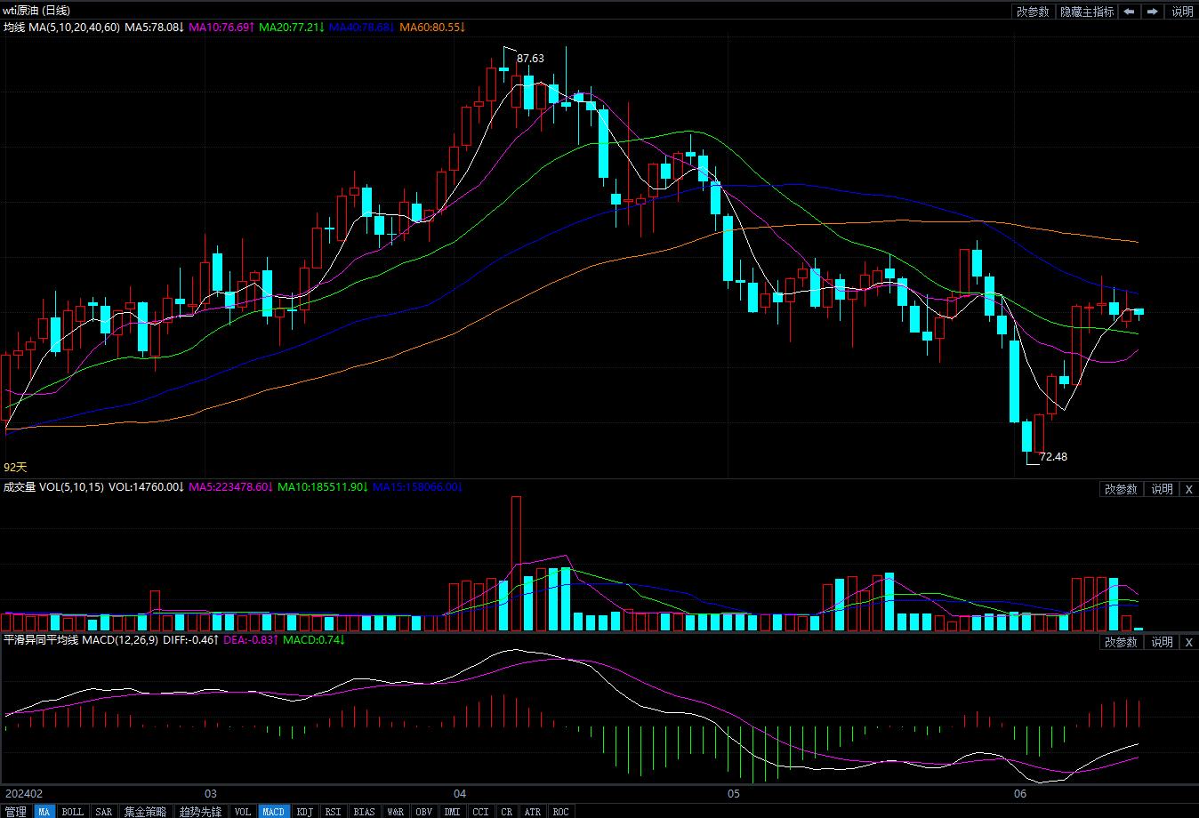Open the RSI indicator tab
The width and height of the screenshot is (1199, 818).
[333, 812]
